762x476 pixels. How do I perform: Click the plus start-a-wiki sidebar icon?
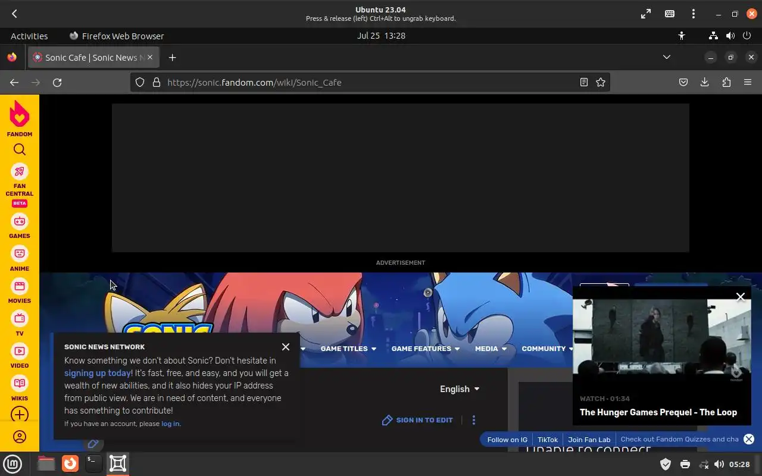click(x=20, y=415)
